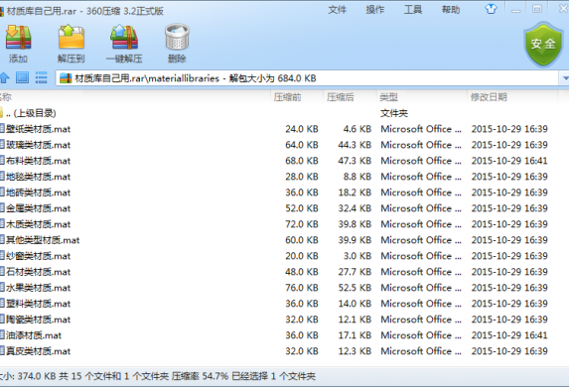This screenshot has width=569, height=387.
Task: Click the parent directory folder icon
Action: pyautogui.click(x=1, y=113)
